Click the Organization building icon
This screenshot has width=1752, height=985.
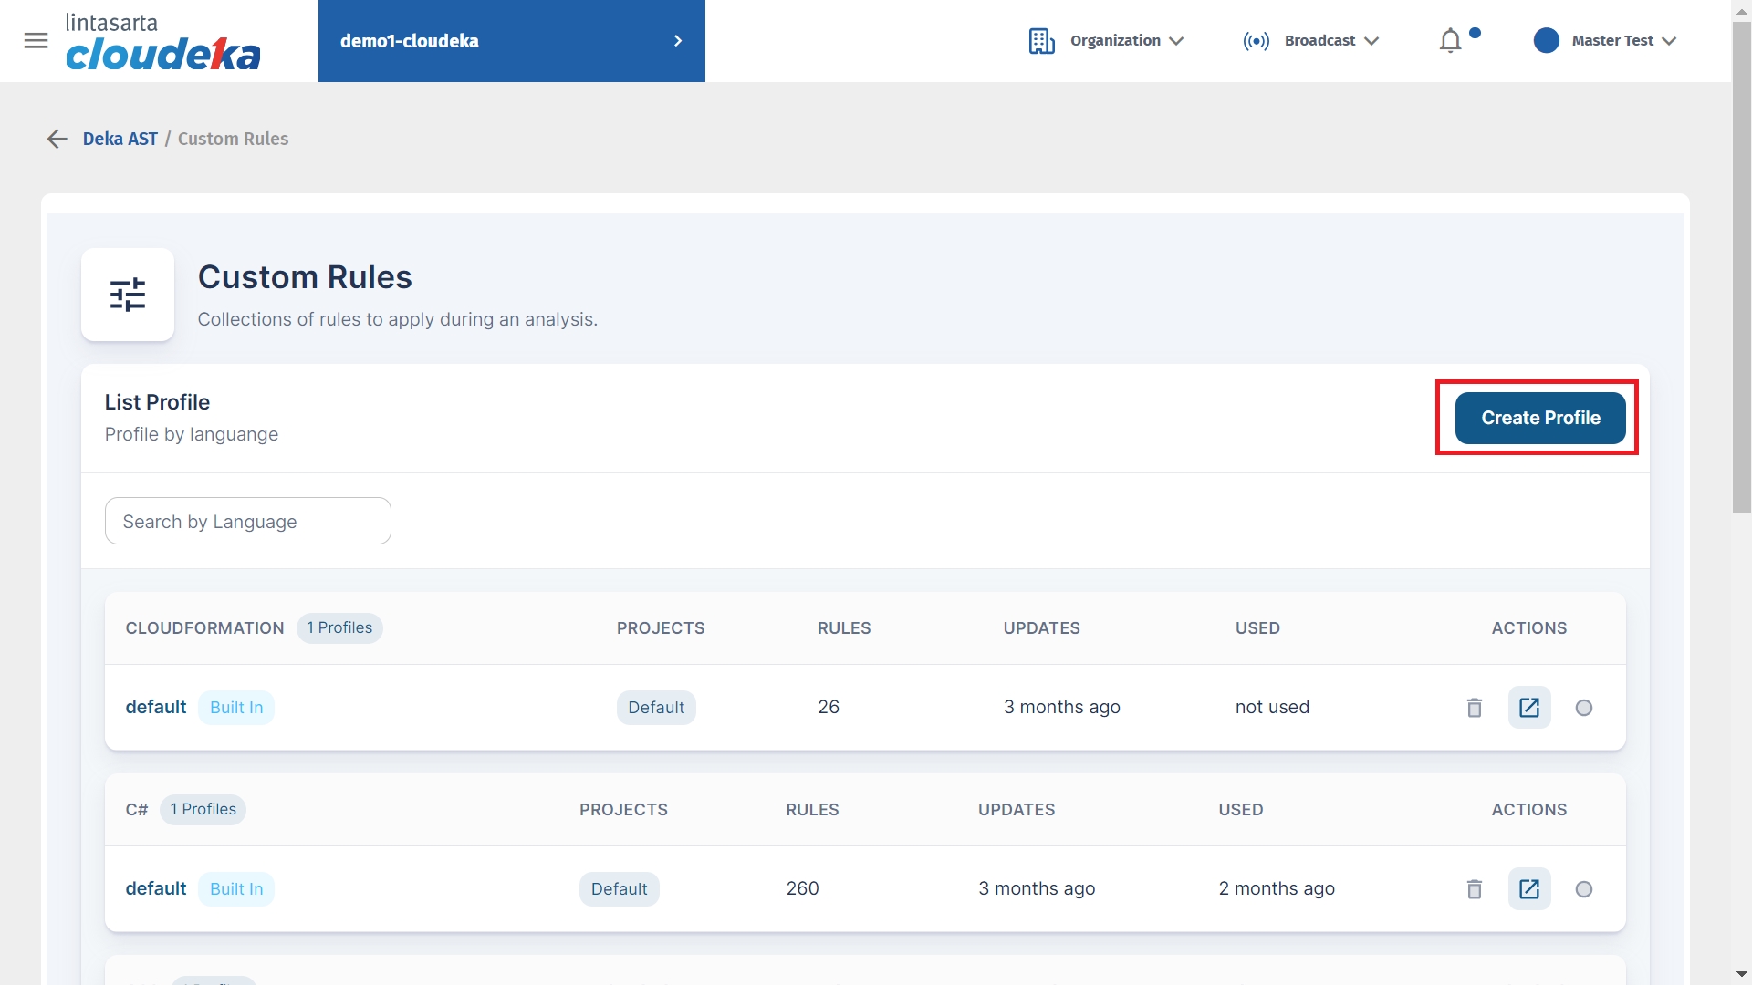pos(1041,41)
